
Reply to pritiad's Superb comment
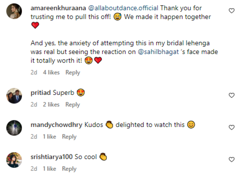click(73, 105)
